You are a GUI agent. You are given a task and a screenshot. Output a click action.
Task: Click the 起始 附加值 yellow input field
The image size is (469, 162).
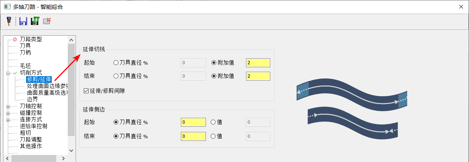pos(258,63)
